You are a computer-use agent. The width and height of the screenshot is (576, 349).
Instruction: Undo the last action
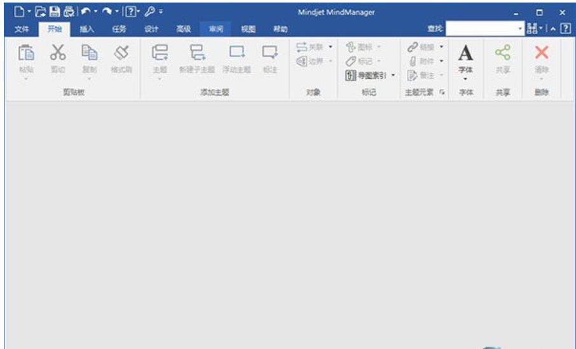[86, 11]
